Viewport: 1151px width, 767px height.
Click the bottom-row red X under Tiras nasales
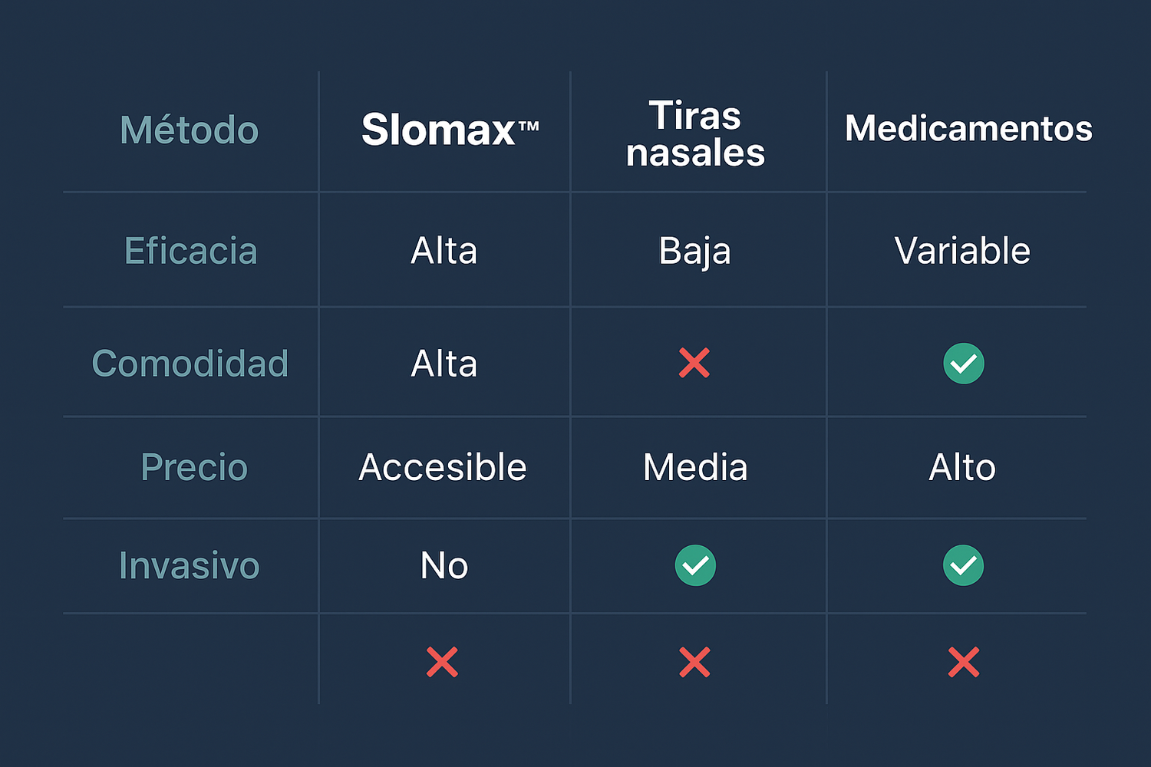click(x=694, y=662)
